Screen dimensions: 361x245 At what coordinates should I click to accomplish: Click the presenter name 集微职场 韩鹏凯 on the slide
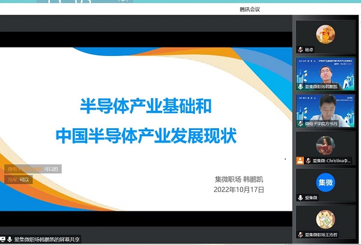[239, 179]
